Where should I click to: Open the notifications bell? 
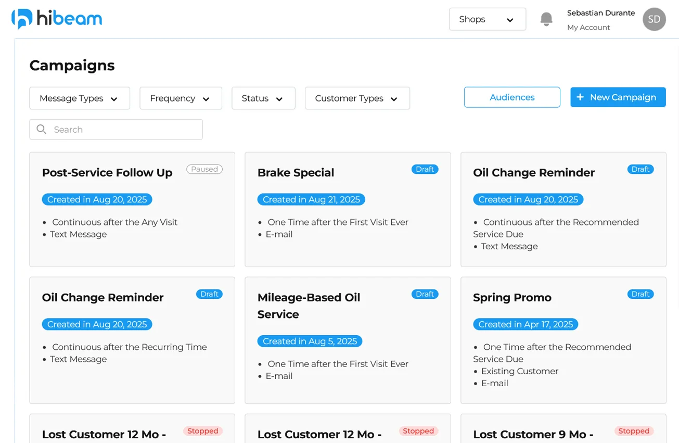(x=546, y=19)
